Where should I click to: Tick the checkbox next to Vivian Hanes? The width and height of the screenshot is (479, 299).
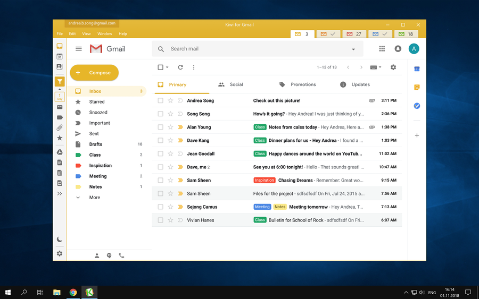pyautogui.click(x=160, y=220)
